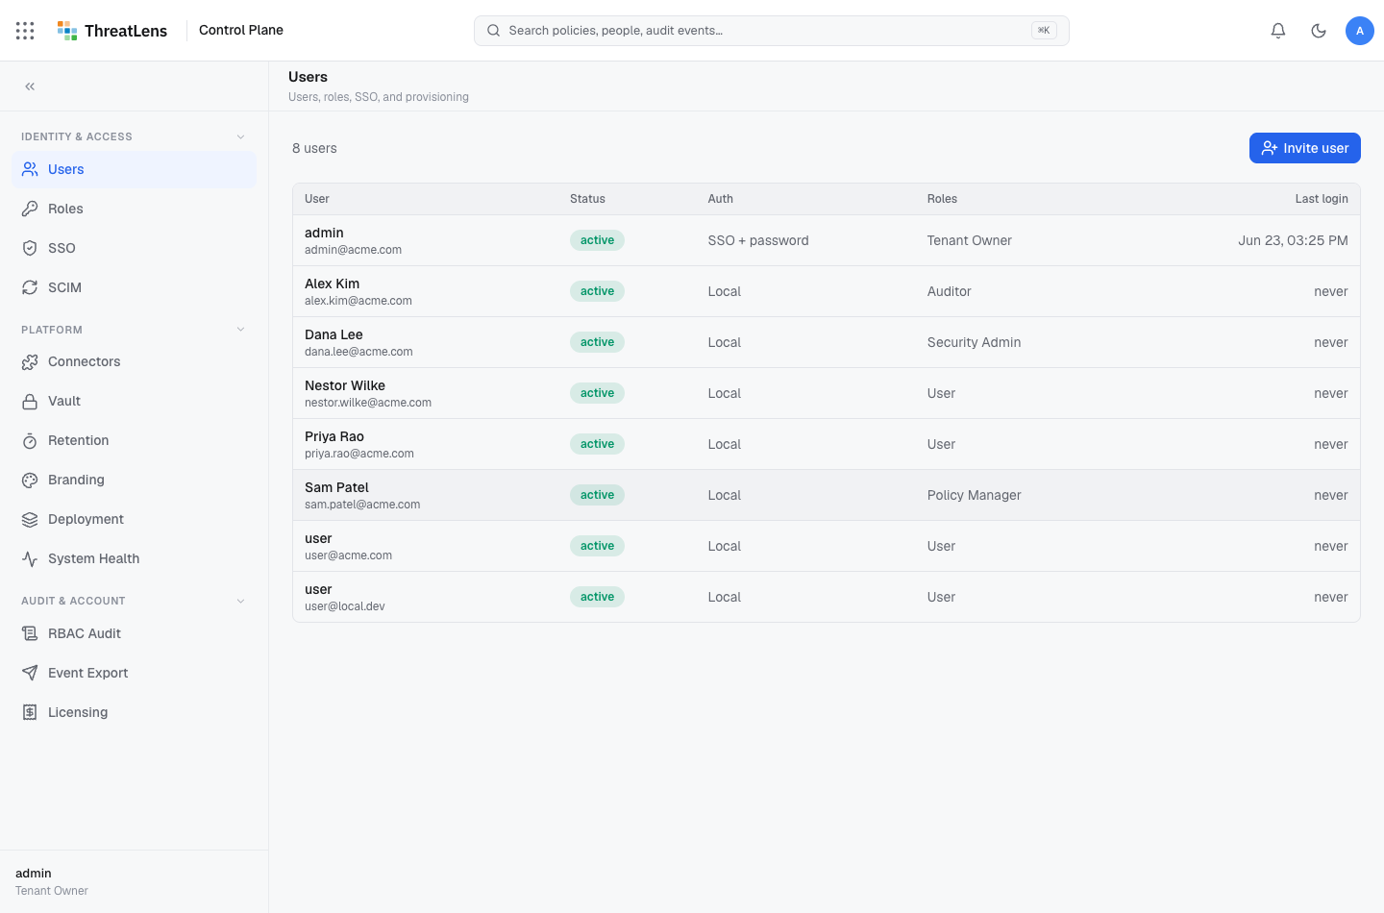Click the Last login column header
This screenshot has width=1384, height=913.
(1322, 199)
